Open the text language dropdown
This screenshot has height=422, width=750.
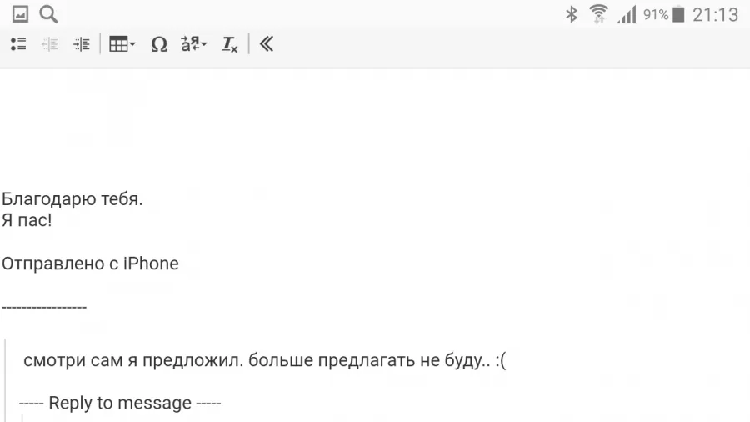(193, 44)
